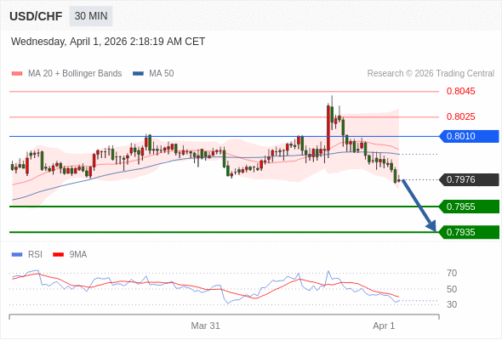Select the 0.7955 green support tag
The image size is (502, 340).
pos(469,207)
